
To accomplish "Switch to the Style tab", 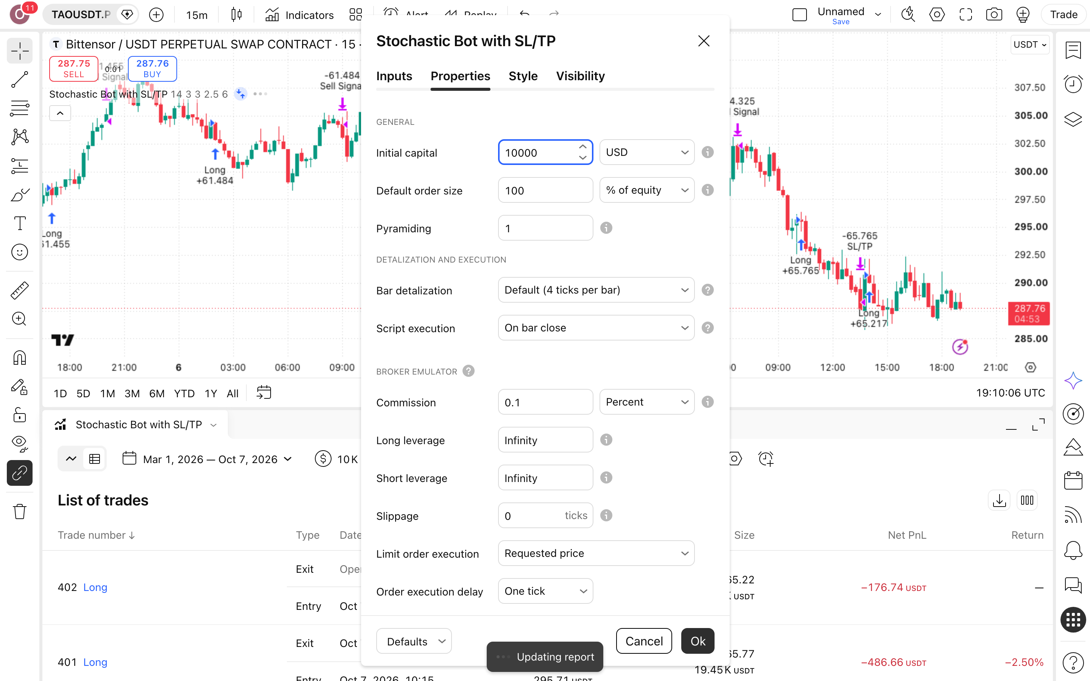I will pyautogui.click(x=523, y=76).
